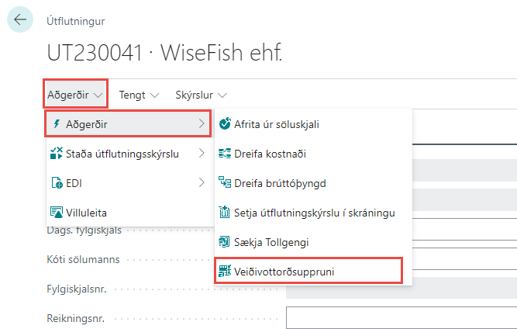This screenshot has height=329, width=517.
Task: Open the Skýrslur dropdown menu
Action: tap(201, 95)
